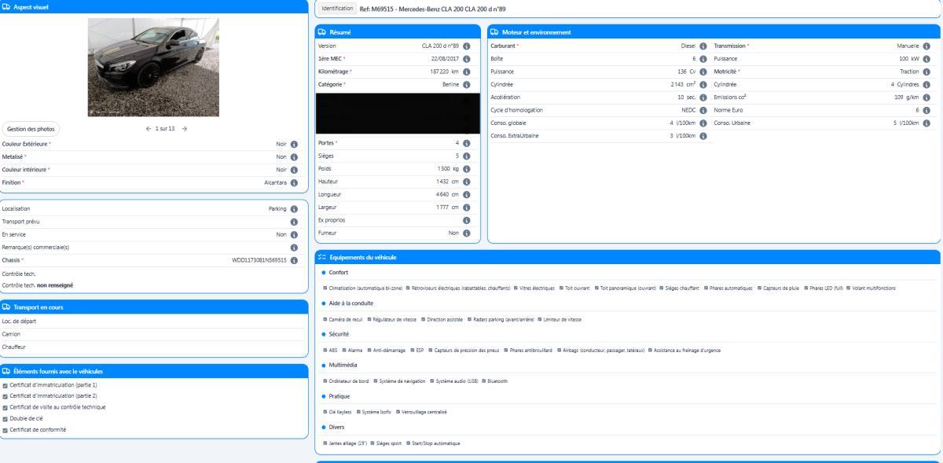The width and height of the screenshot is (943, 463).
Task: Click the Multimédia equipment section heading
Action: click(343, 366)
